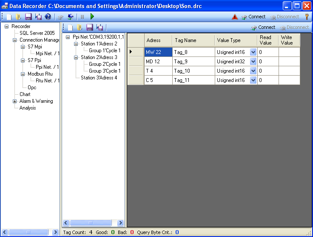Click the row header of T 4 row
Viewport: 313px width, 237px height.
point(136,71)
